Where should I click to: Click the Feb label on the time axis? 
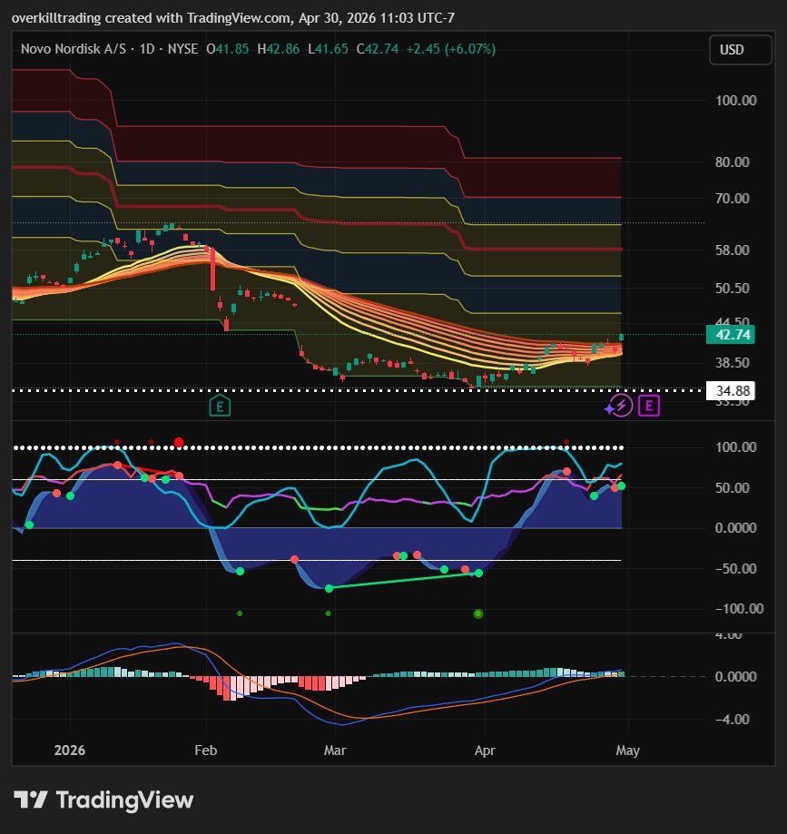point(206,751)
